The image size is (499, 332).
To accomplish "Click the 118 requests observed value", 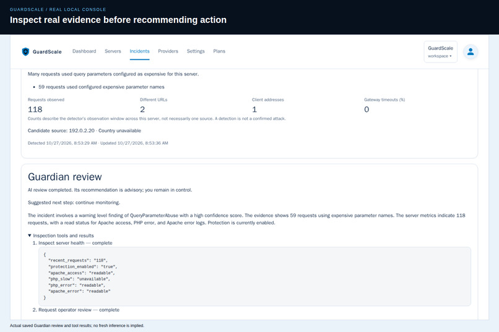I will 35,109.
